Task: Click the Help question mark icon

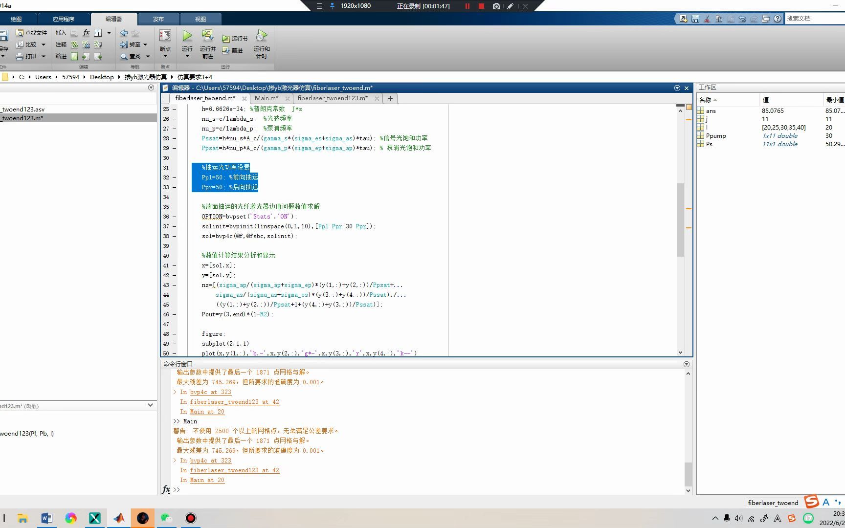Action: pos(778,19)
